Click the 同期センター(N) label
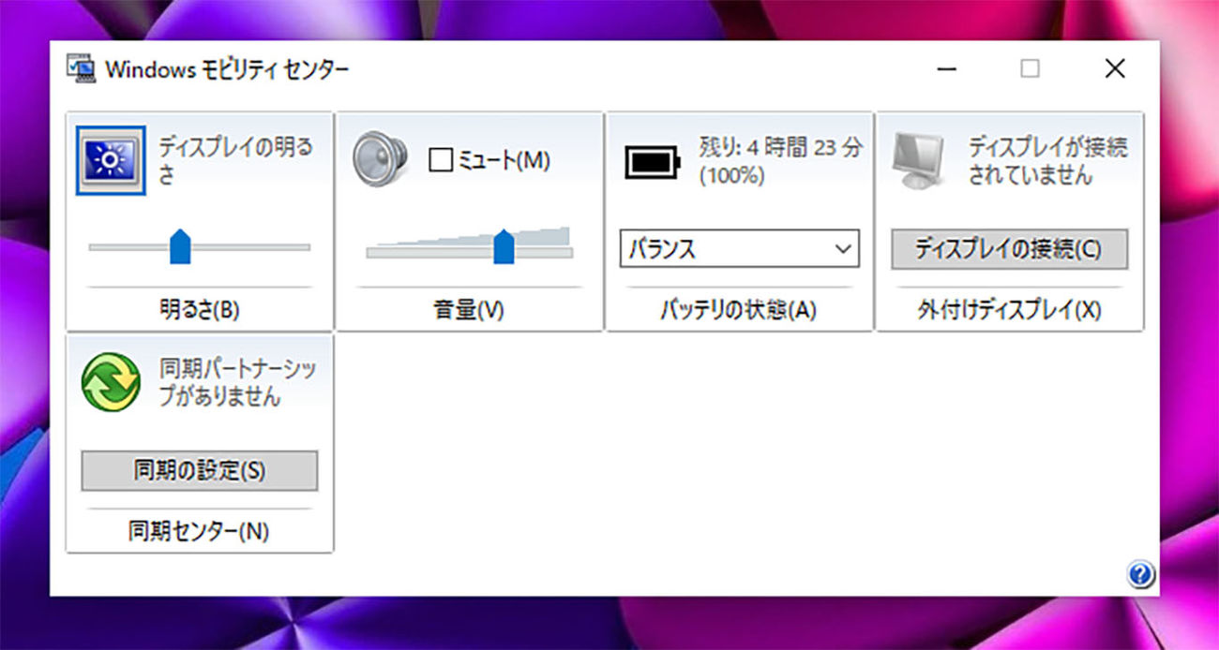The height and width of the screenshot is (650, 1219). [x=199, y=531]
